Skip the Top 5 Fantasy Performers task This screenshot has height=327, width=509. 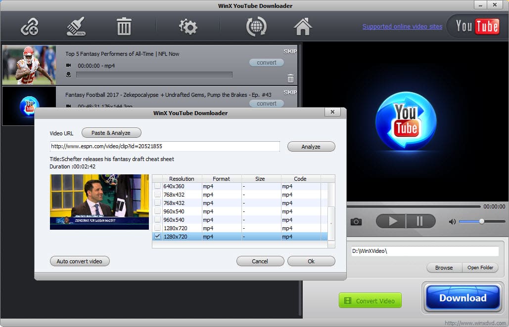(x=290, y=51)
